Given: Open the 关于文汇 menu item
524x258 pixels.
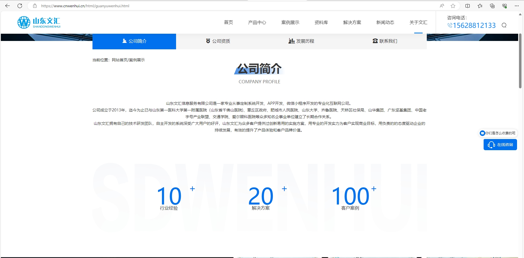Looking at the screenshot, I should tap(418, 22).
